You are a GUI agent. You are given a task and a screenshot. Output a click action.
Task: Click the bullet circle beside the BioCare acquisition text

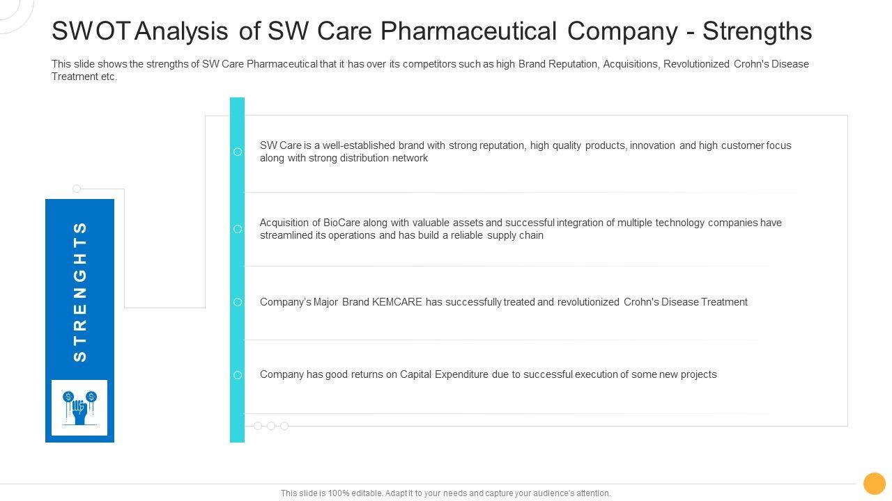(x=238, y=229)
